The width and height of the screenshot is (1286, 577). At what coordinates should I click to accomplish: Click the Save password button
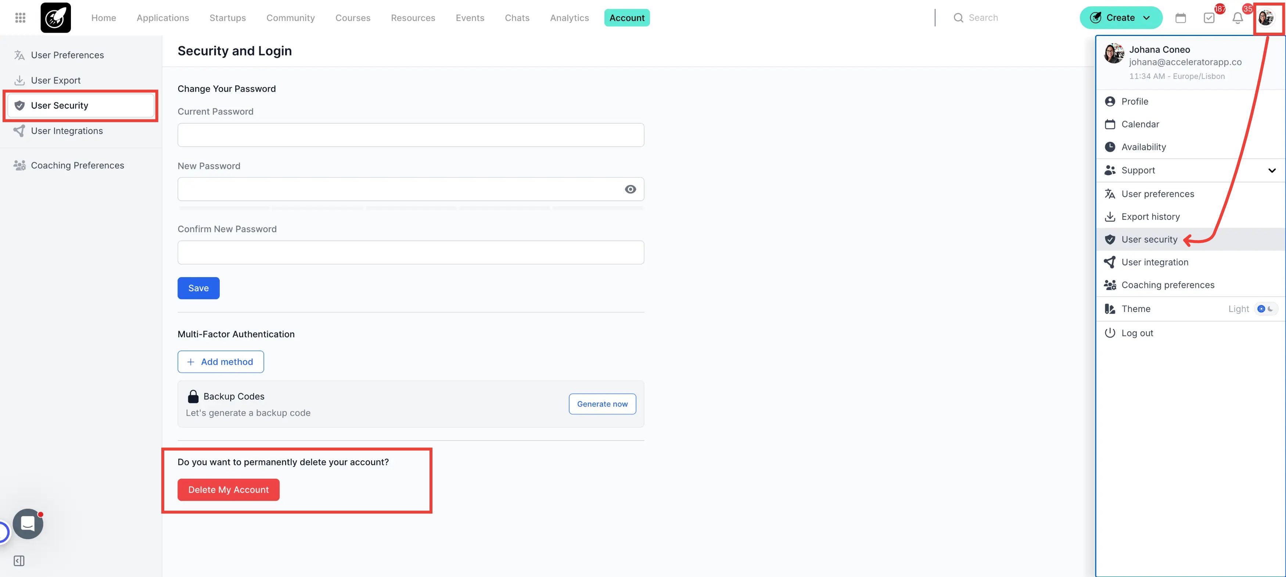pos(198,288)
